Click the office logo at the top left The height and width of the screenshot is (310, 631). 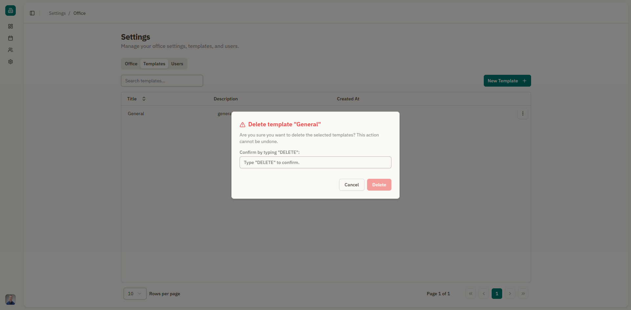coord(10,10)
